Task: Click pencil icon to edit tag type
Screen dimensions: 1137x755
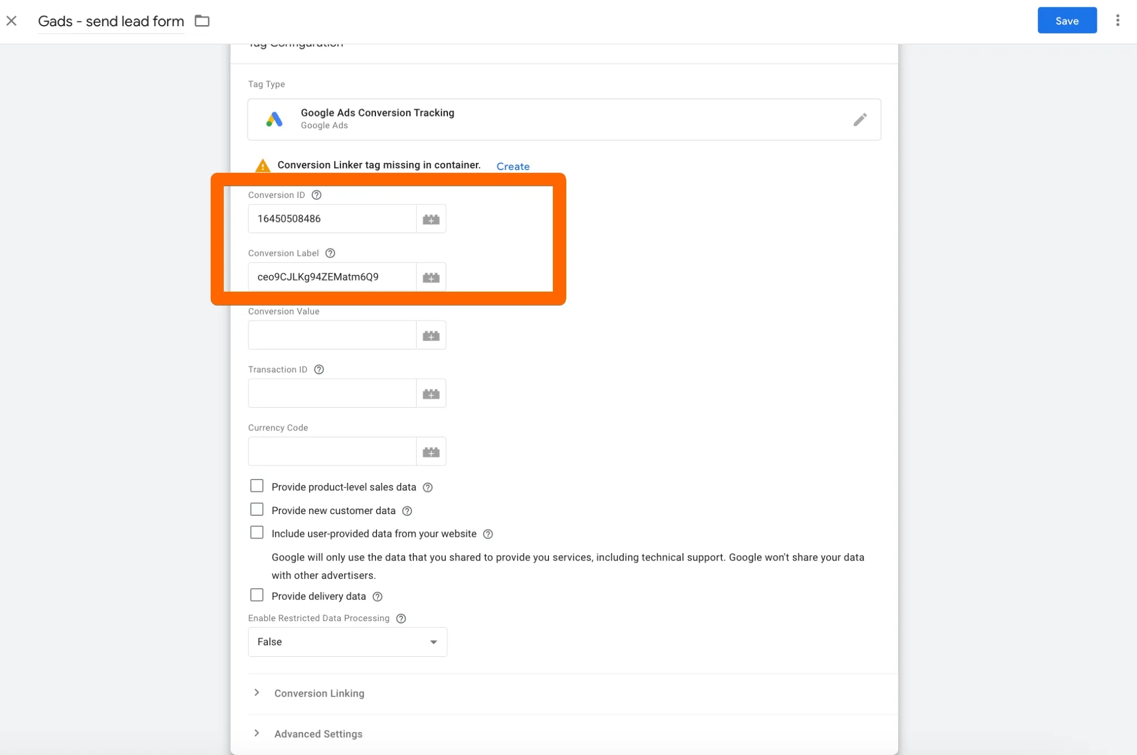Action: (x=860, y=119)
